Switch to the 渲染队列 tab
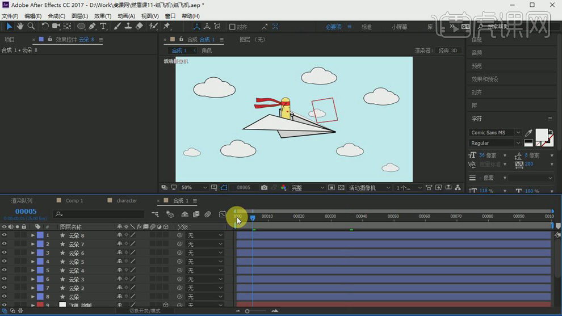 (x=22, y=201)
